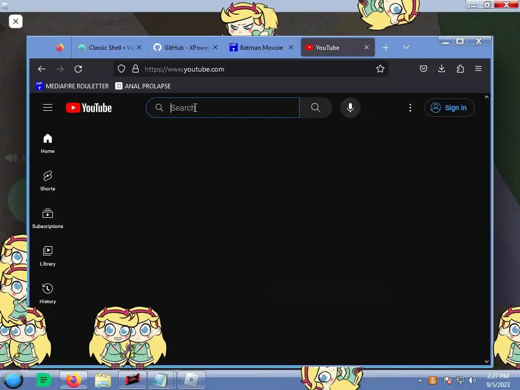View site security padlock info

135,69
